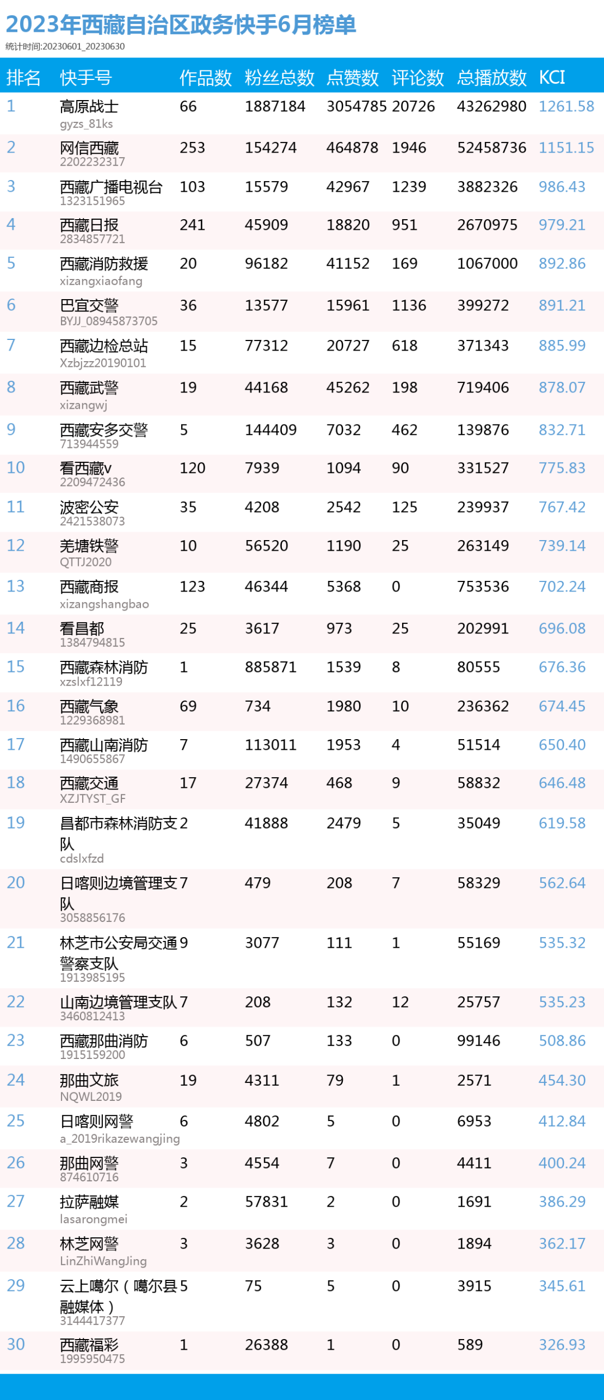
Task: Select account name 林芝市公安局交通警察支队
Action: tap(119, 953)
